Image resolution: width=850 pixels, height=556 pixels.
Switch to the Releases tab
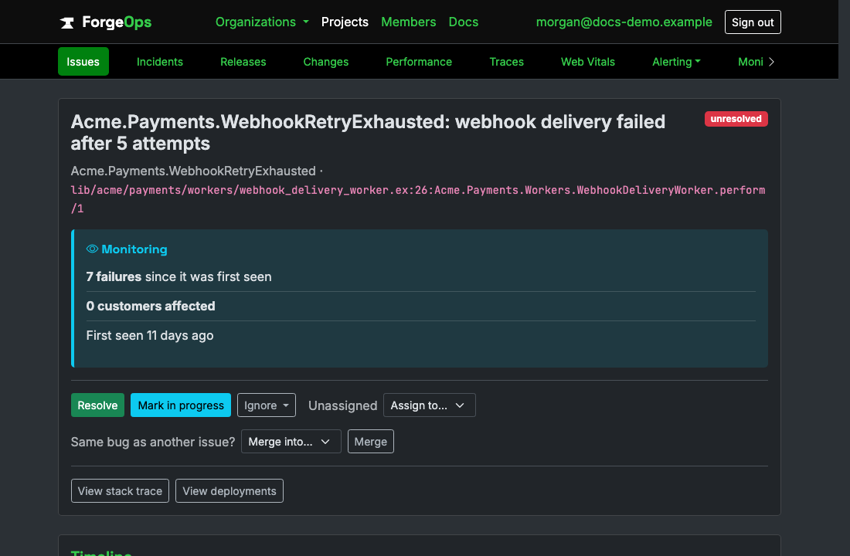(x=243, y=62)
